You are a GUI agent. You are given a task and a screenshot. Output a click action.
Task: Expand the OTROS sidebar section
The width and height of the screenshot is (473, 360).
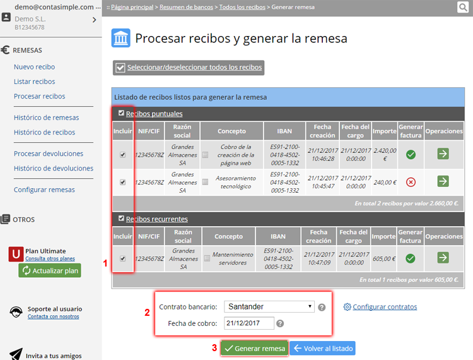click(23, 220)
